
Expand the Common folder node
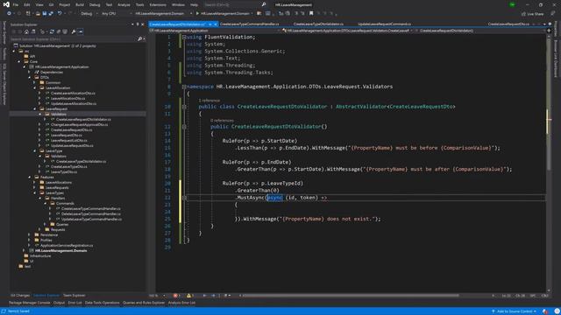pos(35,83)
